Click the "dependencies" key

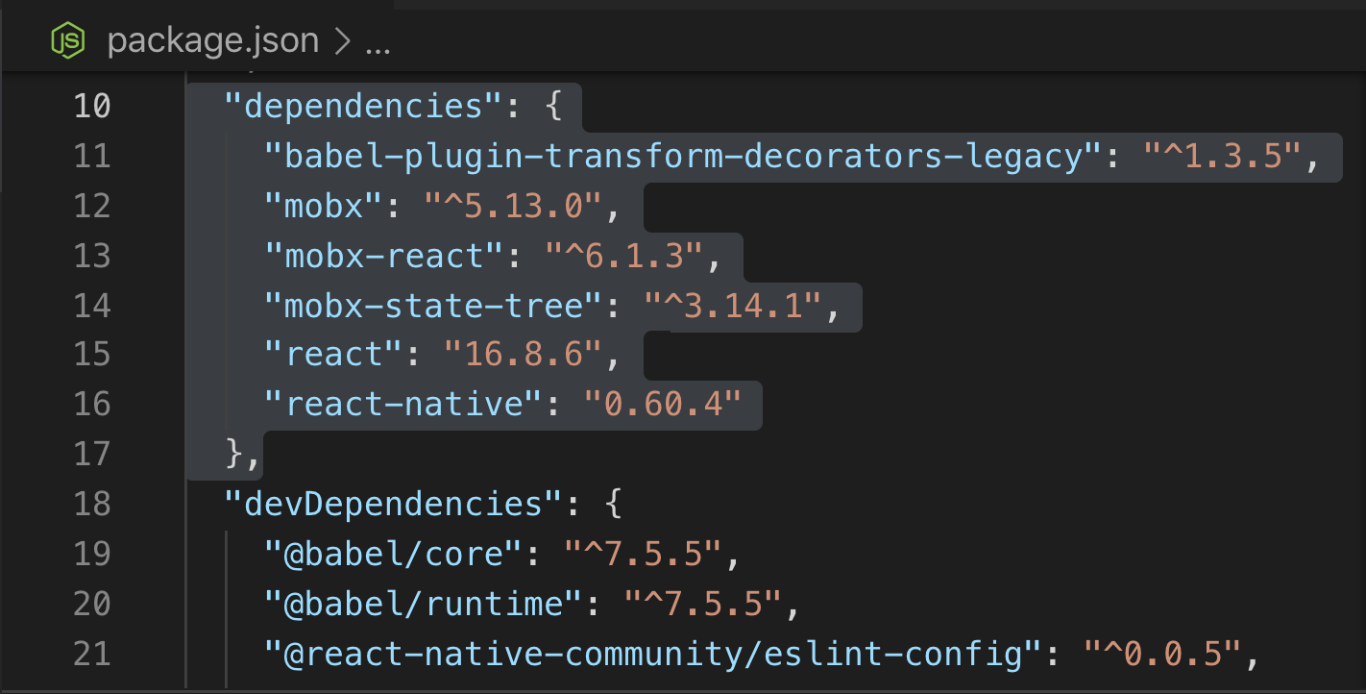pyautogui.click(x=365, y=106)
